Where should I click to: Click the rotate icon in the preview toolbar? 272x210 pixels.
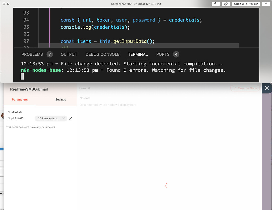click(x=215, y=4)
